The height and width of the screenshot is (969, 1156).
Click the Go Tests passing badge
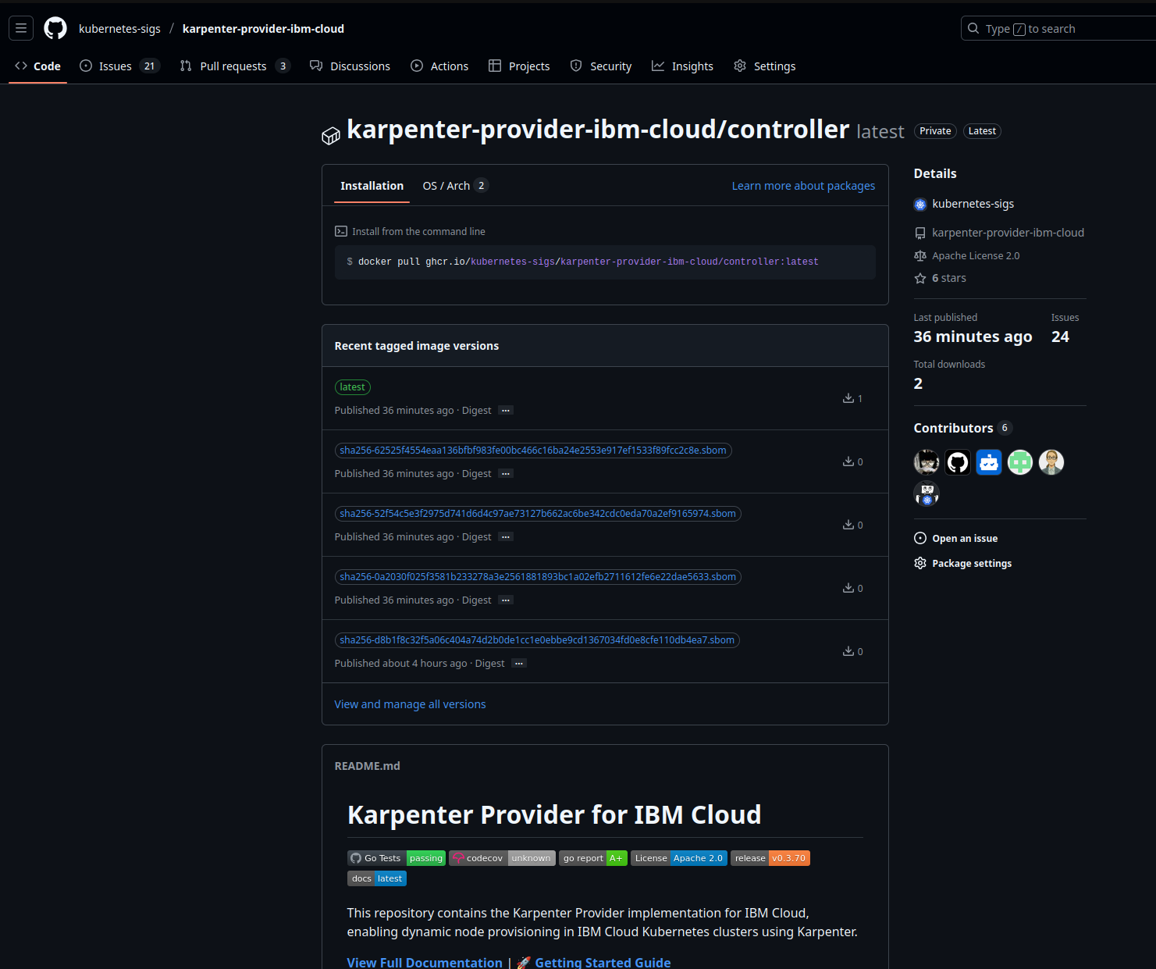[396, 858]
